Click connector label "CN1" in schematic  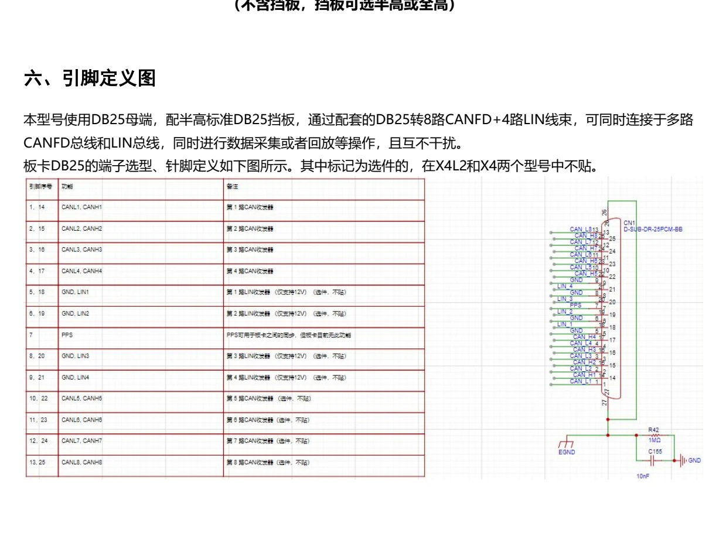pyautogui.click(x=629, y=223)
